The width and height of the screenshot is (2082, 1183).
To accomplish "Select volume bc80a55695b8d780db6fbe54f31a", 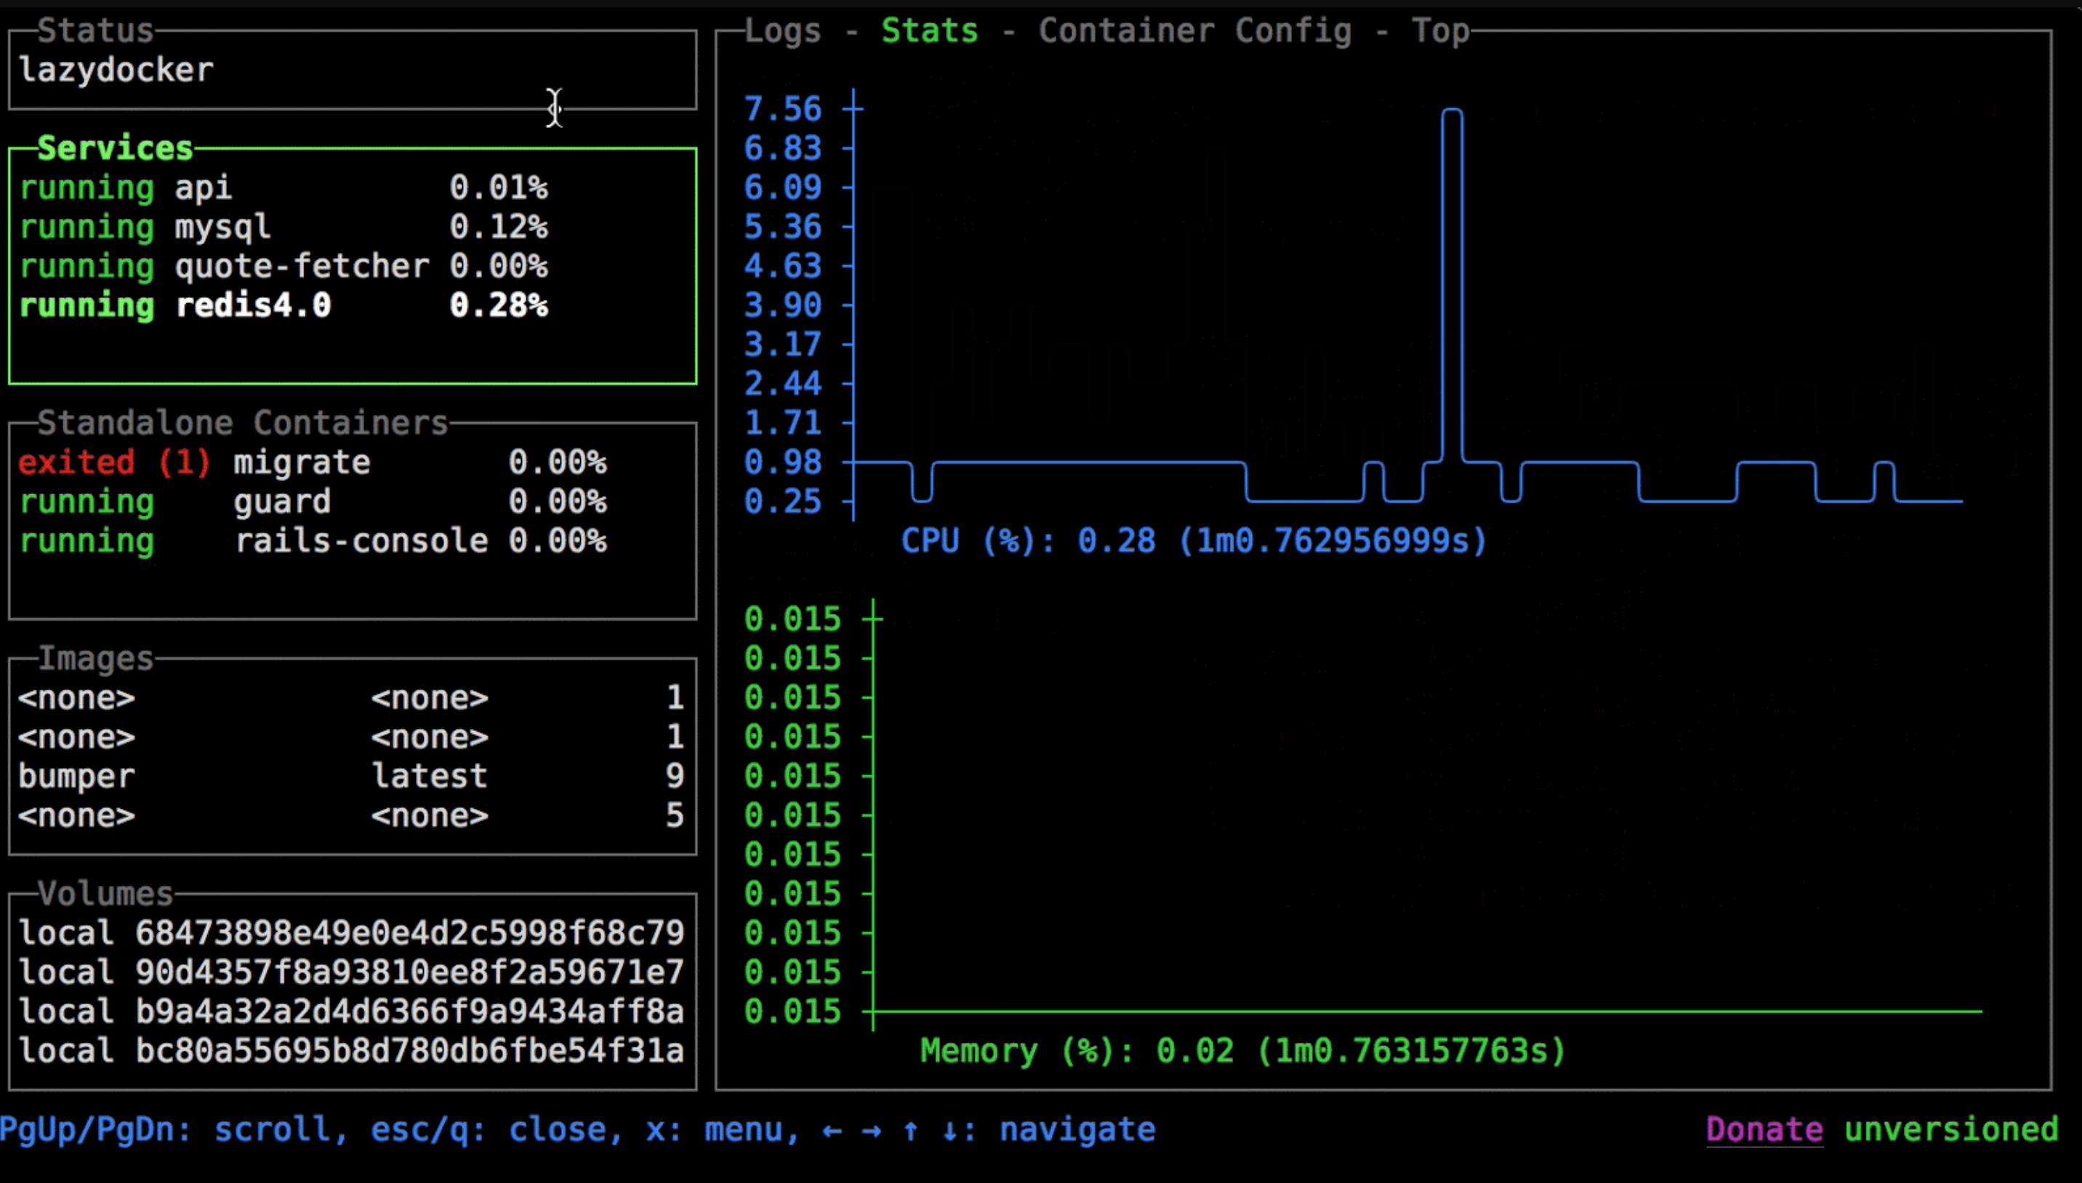I will pyautogui.click(x=350, y=1051).
